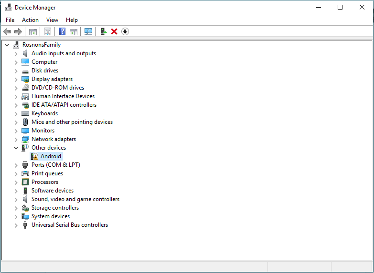Image resolution: width=374 pixels, height=273 pixels.
Task: Click the Processors chip icon
Action: [25, 182]
